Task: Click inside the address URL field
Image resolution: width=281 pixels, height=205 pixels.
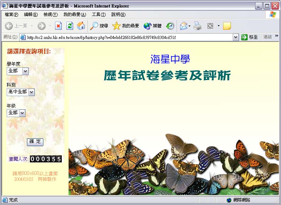Action: 128,37
